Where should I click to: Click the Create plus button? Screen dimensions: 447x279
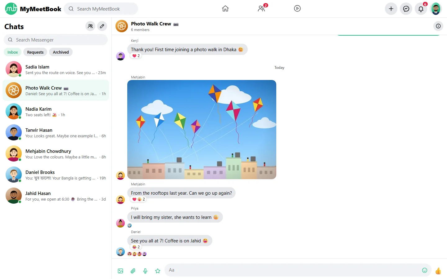tap(391, 9)
